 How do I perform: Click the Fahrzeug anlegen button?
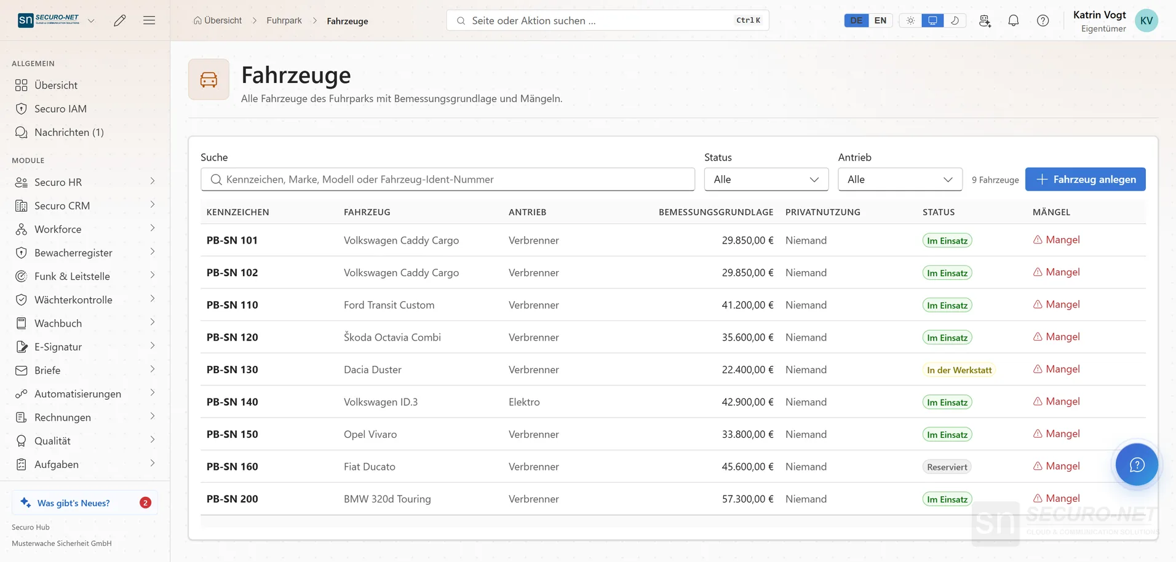point(1085,180)
